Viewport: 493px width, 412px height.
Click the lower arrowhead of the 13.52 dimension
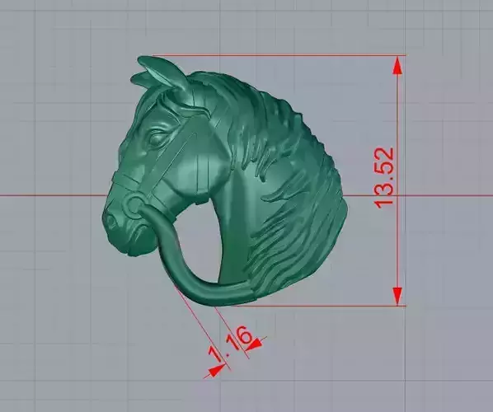[397, 296]
